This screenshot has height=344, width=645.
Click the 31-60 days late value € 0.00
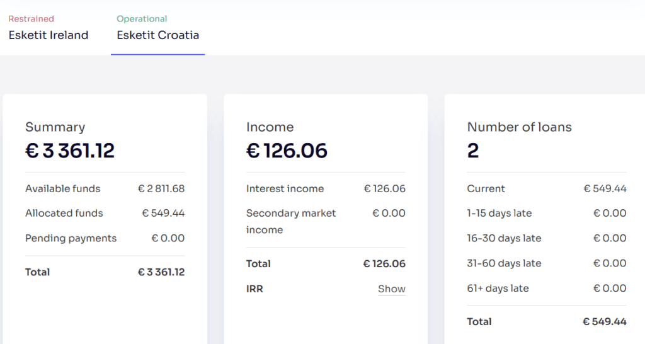pyautogui.click(x=610, y=263)
